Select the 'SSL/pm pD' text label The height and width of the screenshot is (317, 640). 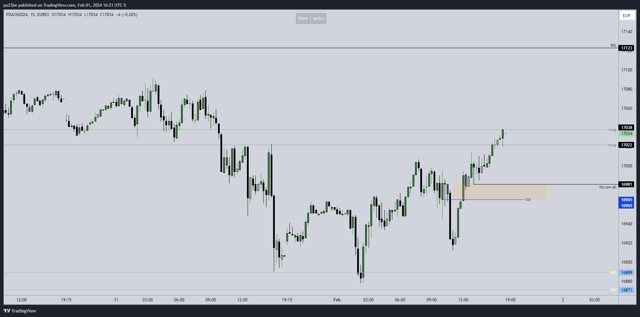[608, 187]
